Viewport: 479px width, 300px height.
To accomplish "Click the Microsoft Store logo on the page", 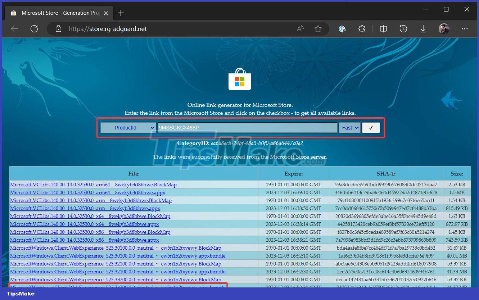I will click(x=239, y=80).
